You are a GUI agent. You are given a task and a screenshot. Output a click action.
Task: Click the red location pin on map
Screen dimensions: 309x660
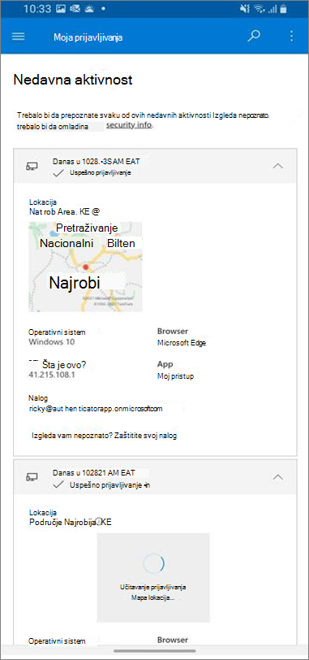(86, 267)
